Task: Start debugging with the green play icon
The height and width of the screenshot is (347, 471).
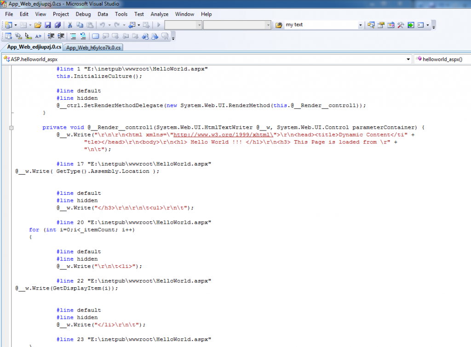Action: 158,24
